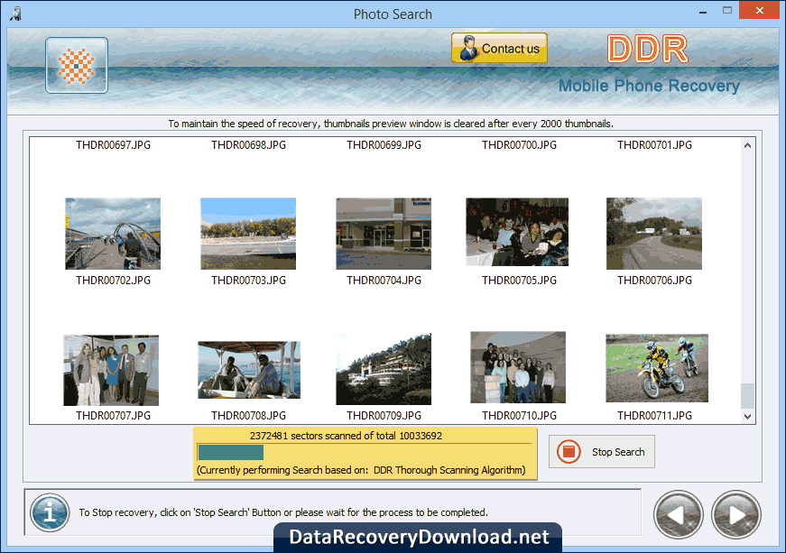The image size is (786, 553).
Task: Click the file name THDR00701.JPG
Action: pyautogui.click(x=654, y=145)
